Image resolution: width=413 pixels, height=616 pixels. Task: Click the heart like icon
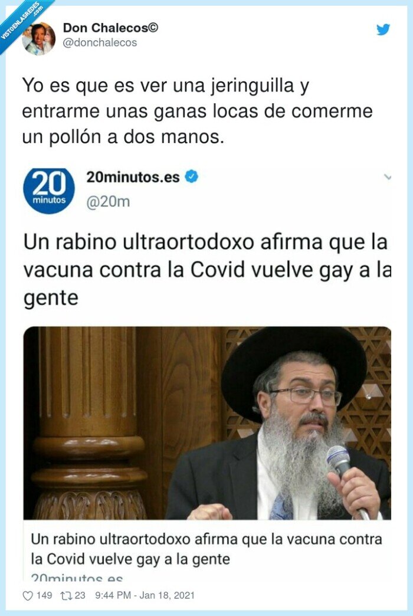tap(28, 596)
